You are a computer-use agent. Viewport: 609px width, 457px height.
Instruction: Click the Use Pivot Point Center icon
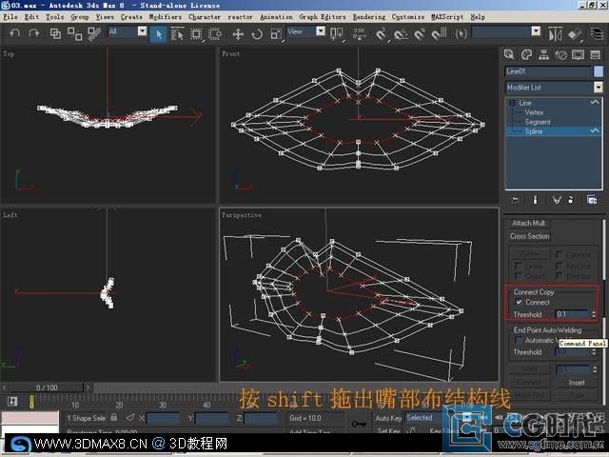click(336, 34)
